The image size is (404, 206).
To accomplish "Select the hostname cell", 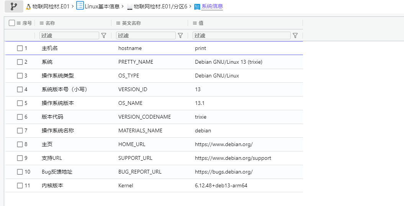I will tap(130, 48).
